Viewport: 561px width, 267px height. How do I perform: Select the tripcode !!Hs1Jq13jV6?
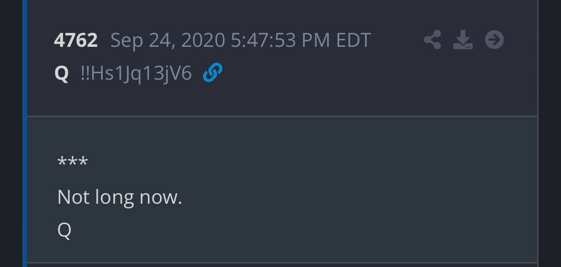136,74
